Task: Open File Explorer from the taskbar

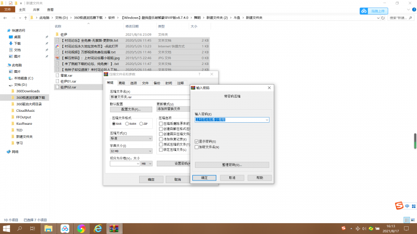Action: point(48,228)
